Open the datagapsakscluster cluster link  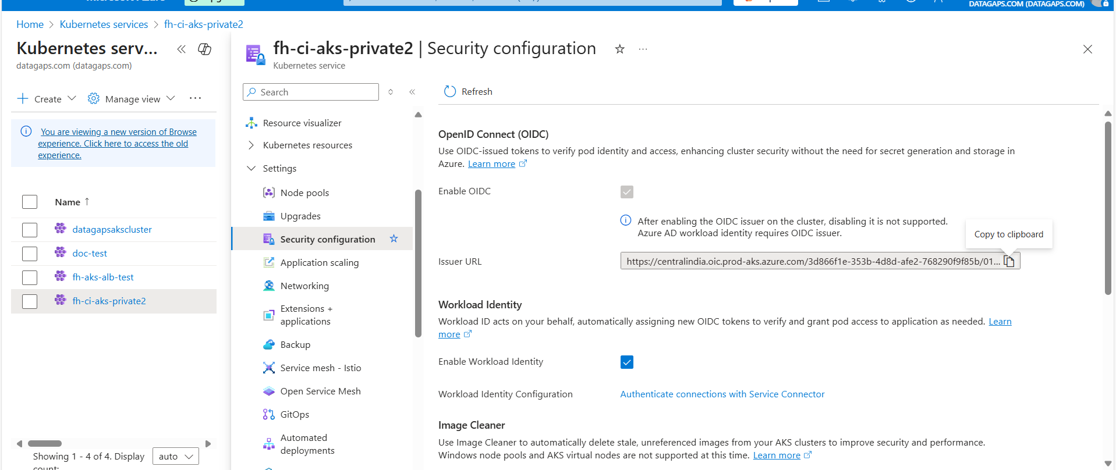point(112,229)
